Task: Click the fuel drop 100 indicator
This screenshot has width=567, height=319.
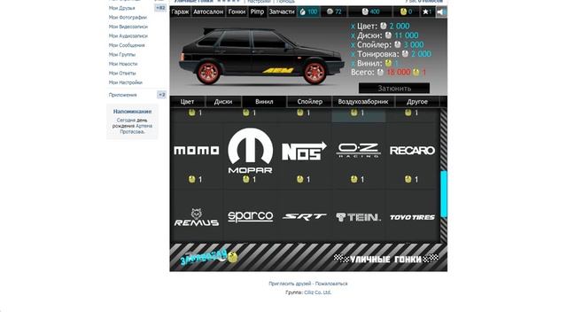Action: click(308, 12)
